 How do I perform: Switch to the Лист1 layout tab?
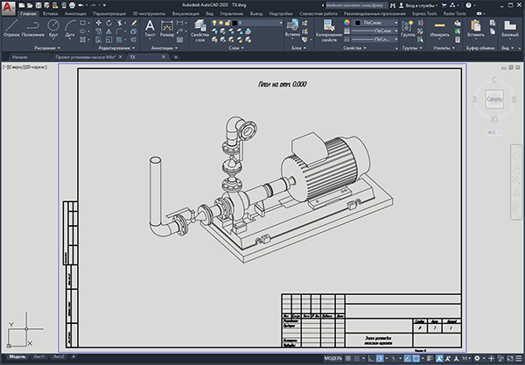coord(39,356)
